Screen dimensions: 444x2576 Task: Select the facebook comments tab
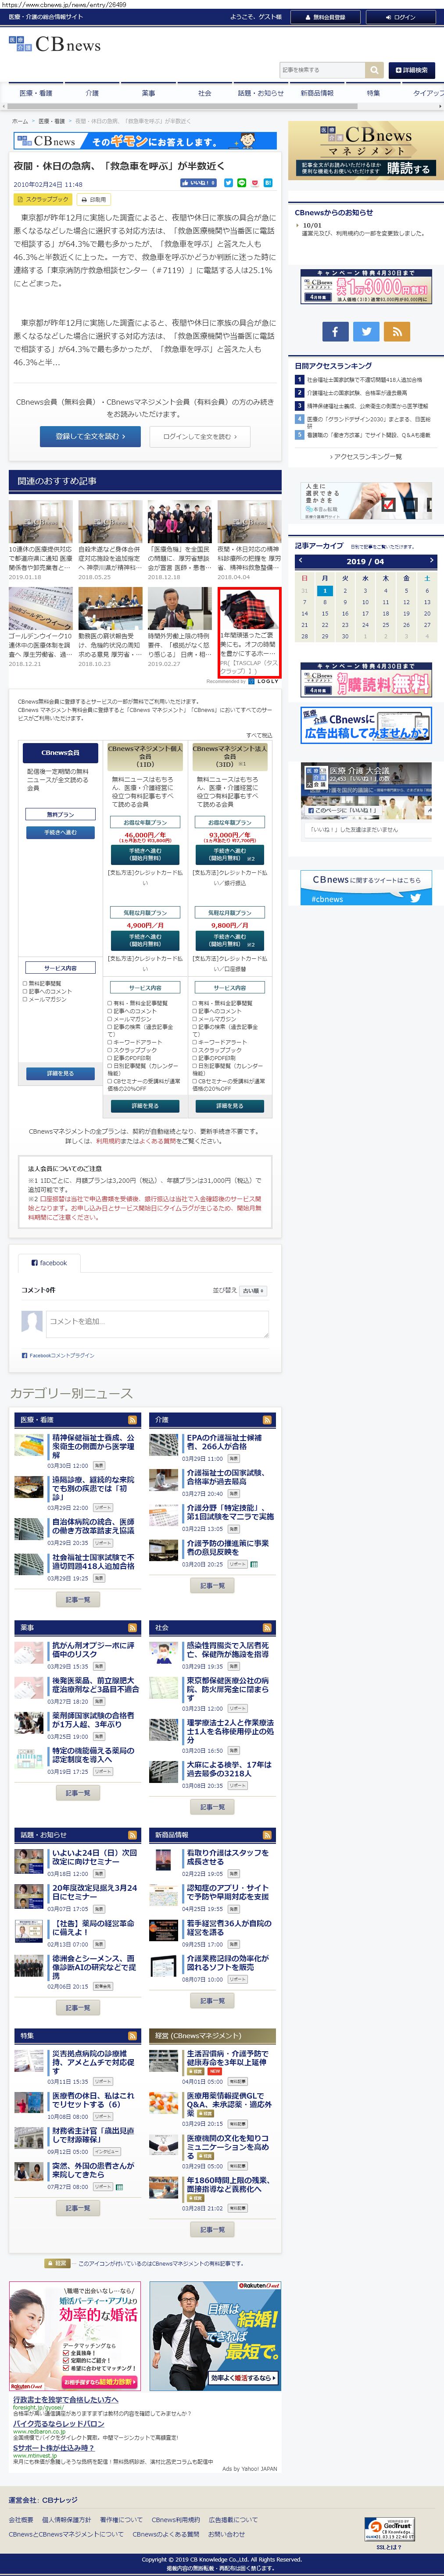coord(50,1262)
